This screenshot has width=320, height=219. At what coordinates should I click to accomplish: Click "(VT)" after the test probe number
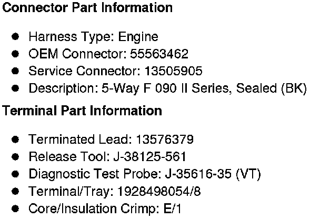(249, 174)
